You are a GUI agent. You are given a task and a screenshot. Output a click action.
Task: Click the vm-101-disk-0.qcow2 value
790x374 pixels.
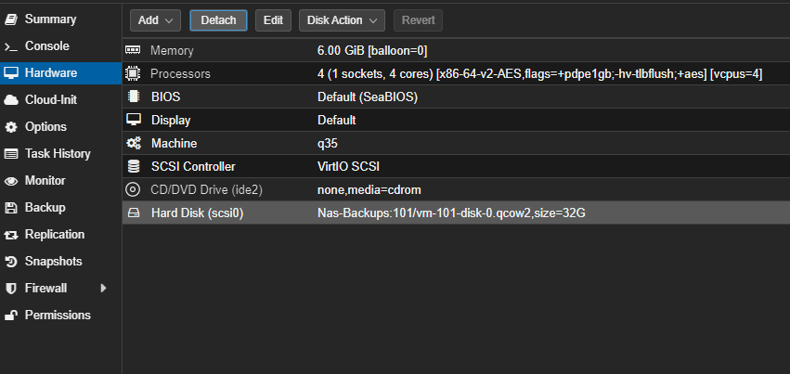(451, 213)
